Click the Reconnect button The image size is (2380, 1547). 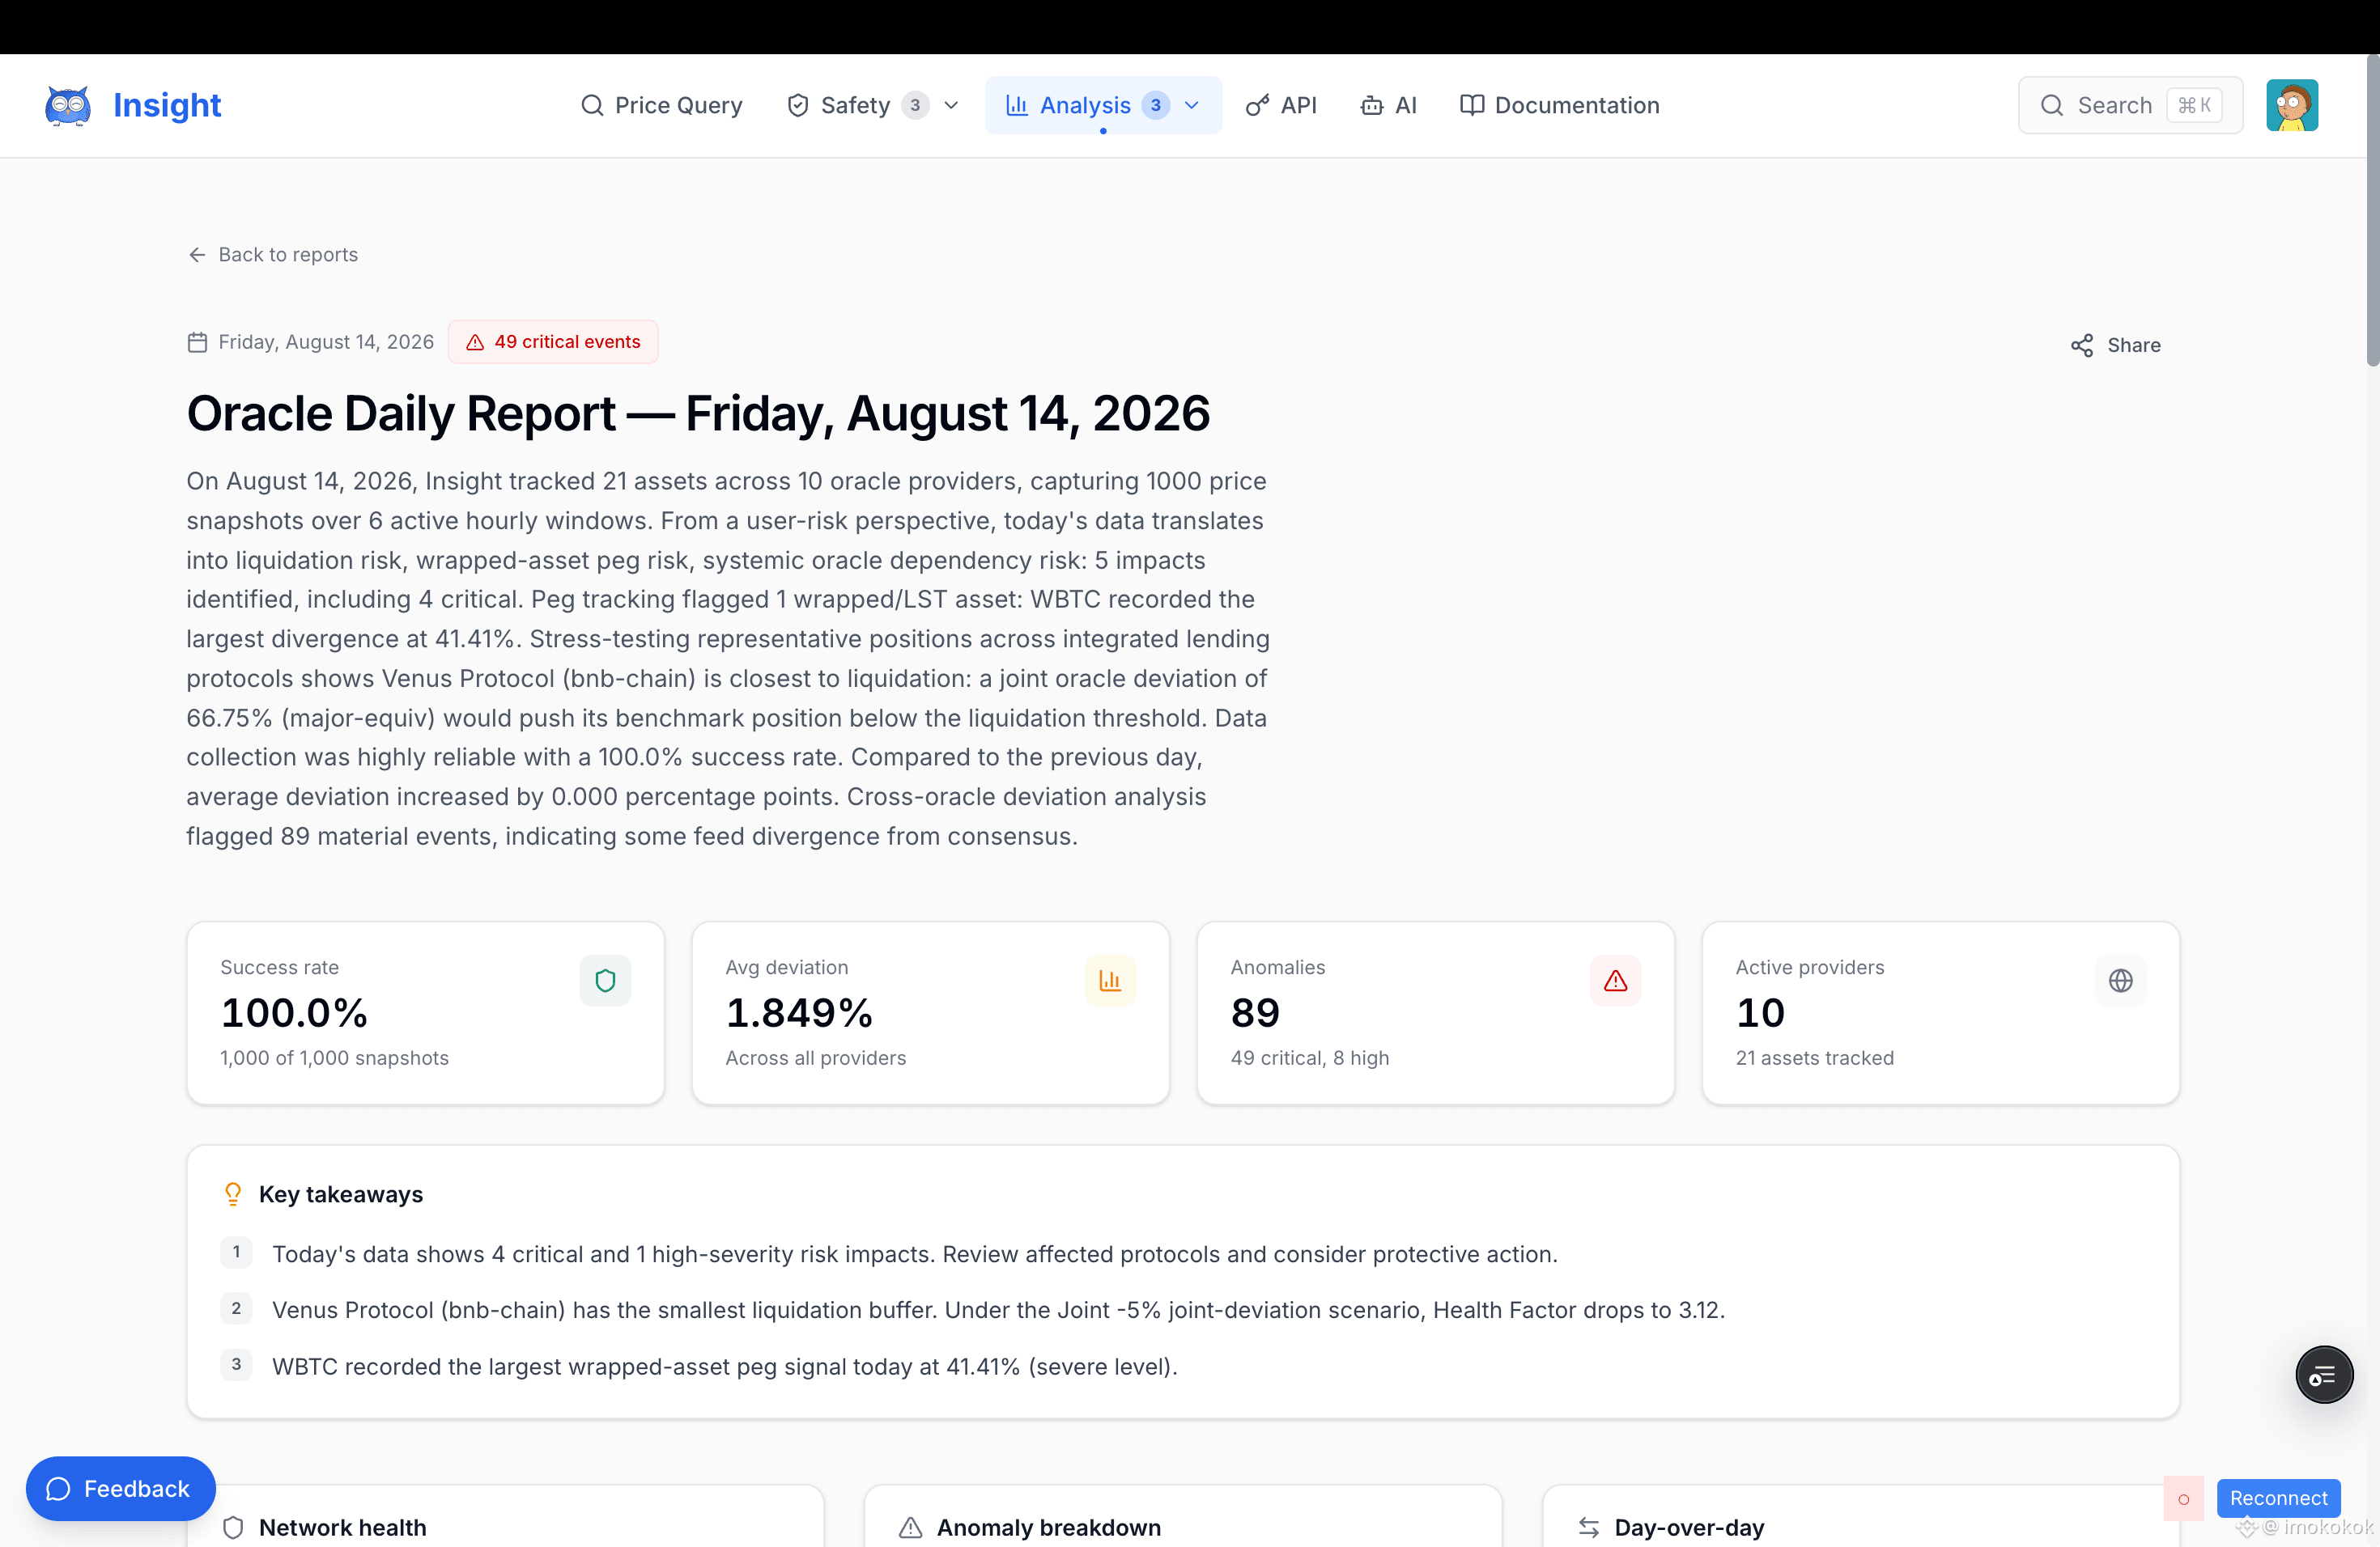[x=2278, y=1497]
